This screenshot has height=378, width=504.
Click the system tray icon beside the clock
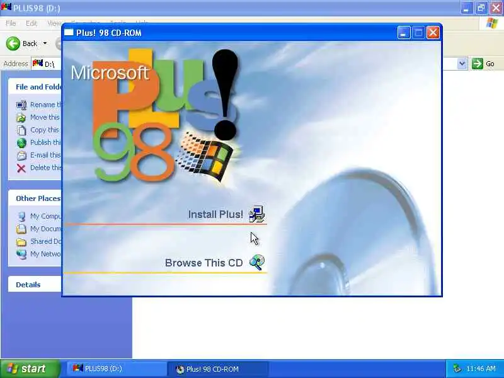(457, 369)
